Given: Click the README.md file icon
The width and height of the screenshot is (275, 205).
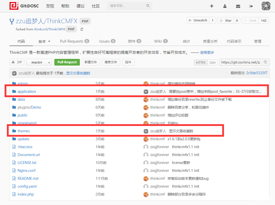Looking at the screenshot, I should [14, 178].
